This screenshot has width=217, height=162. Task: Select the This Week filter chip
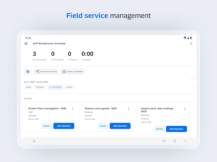tap(39, 87)
